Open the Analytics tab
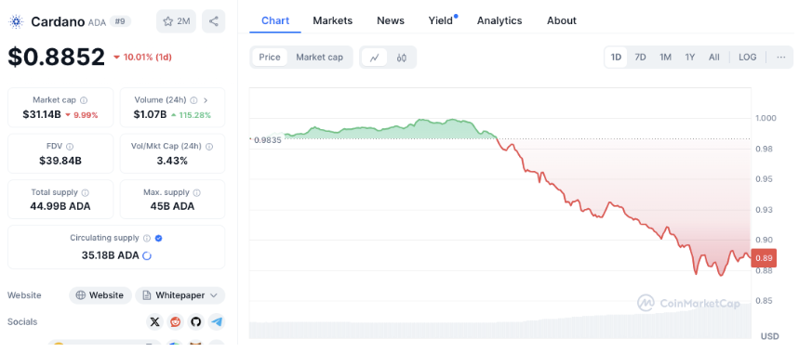799x352 pixels. (499, 20)
